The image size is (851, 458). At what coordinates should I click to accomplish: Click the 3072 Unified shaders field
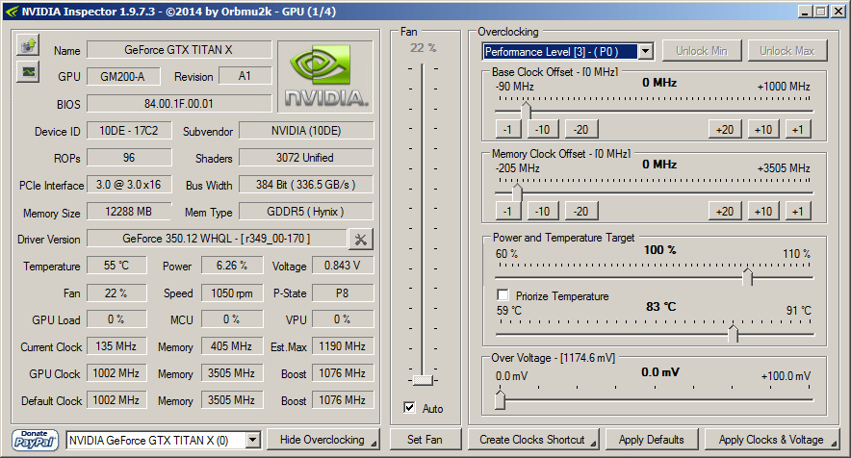tap(306, 158)
